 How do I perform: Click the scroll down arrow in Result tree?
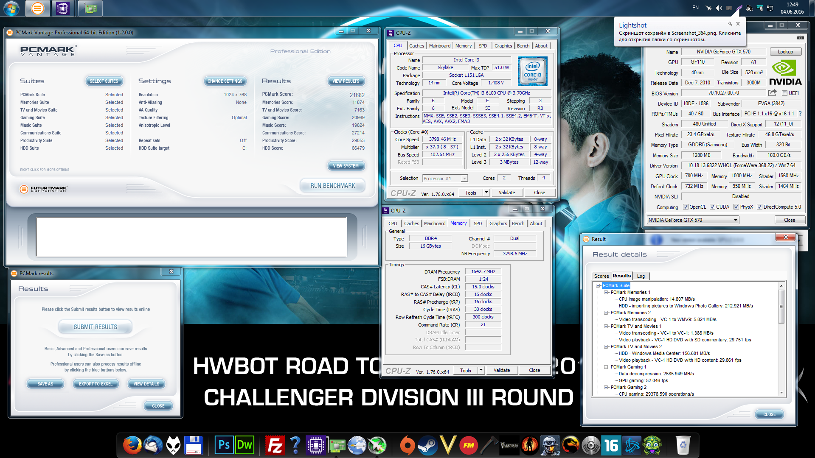tap(781, 393)
